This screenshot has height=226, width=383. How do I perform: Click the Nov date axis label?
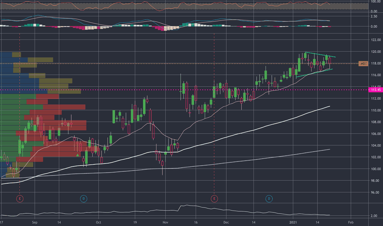click(x=165, y=222)
